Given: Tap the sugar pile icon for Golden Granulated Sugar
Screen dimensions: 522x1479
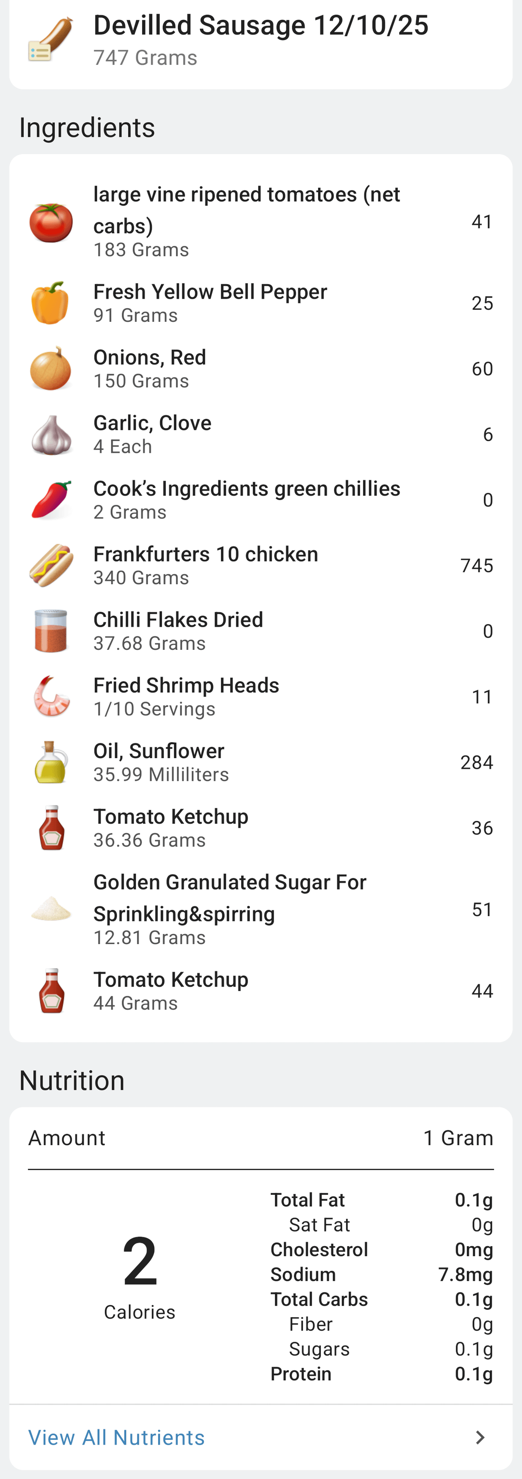Looking at the screenshot, I should coord(51,909).
